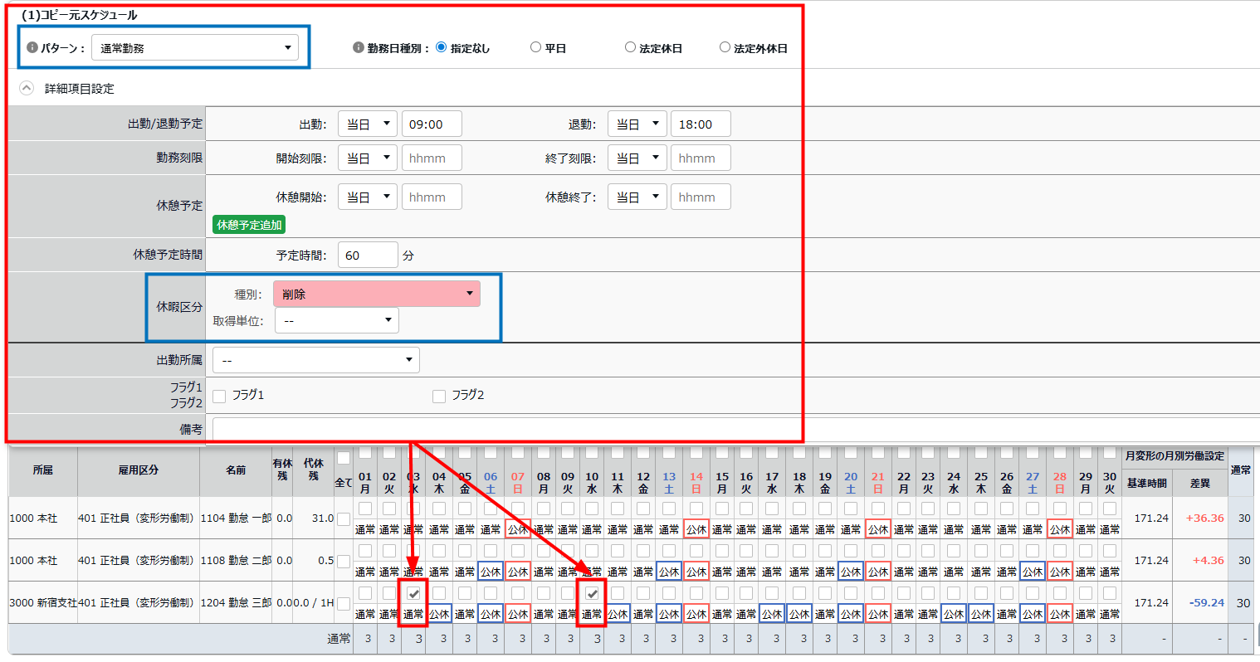Click the info icon beside パターン label
Screen dimensions: 1260x662
pyautogui.click(x=32, y=47)
